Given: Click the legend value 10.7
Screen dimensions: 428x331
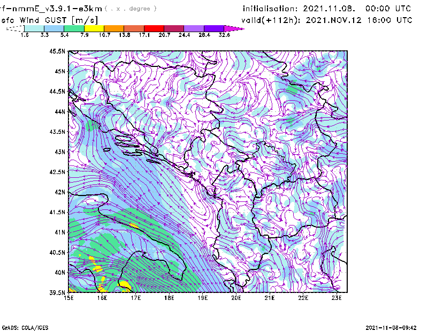Looking at the screenshot, I should [x=104, y=35].
